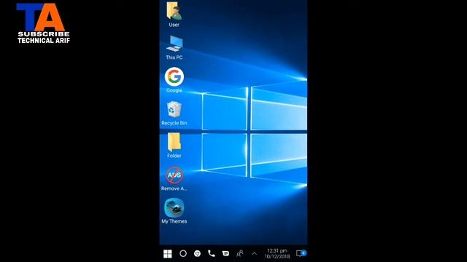Open the People taskbar icon

click(x=240, y=253)
